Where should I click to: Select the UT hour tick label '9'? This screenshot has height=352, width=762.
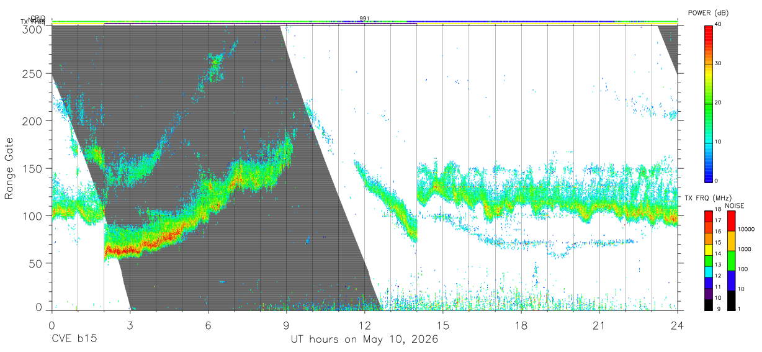click(286, 325)
